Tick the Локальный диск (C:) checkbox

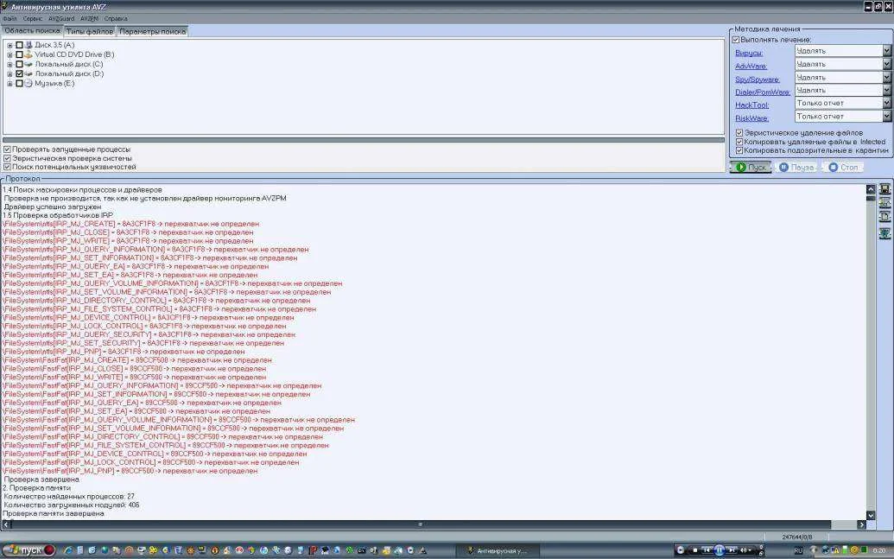point(19,64)
